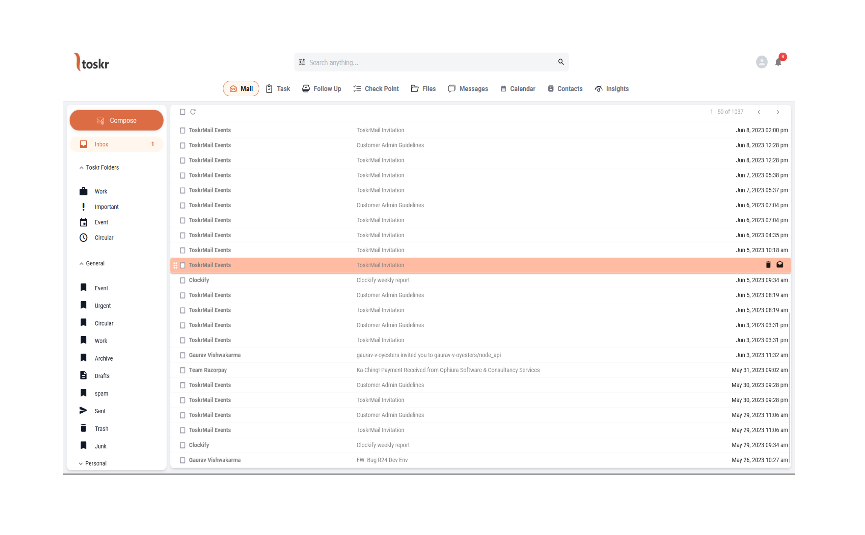Open the user profile avatar
865x535 pixels.
point(761,62)
